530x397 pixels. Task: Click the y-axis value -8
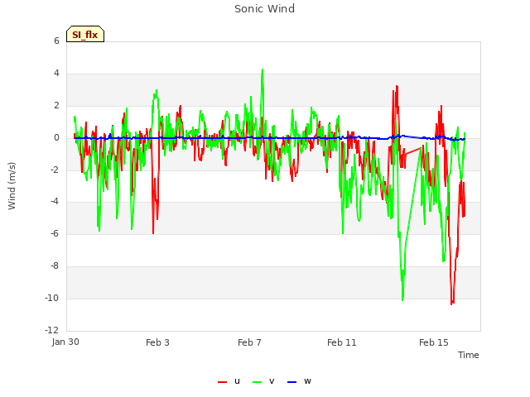coord(55,266)
